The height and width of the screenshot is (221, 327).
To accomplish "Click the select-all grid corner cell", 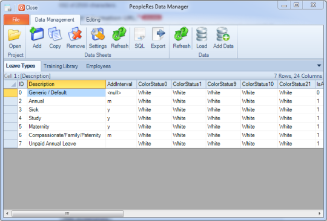I will pos(10,84).
